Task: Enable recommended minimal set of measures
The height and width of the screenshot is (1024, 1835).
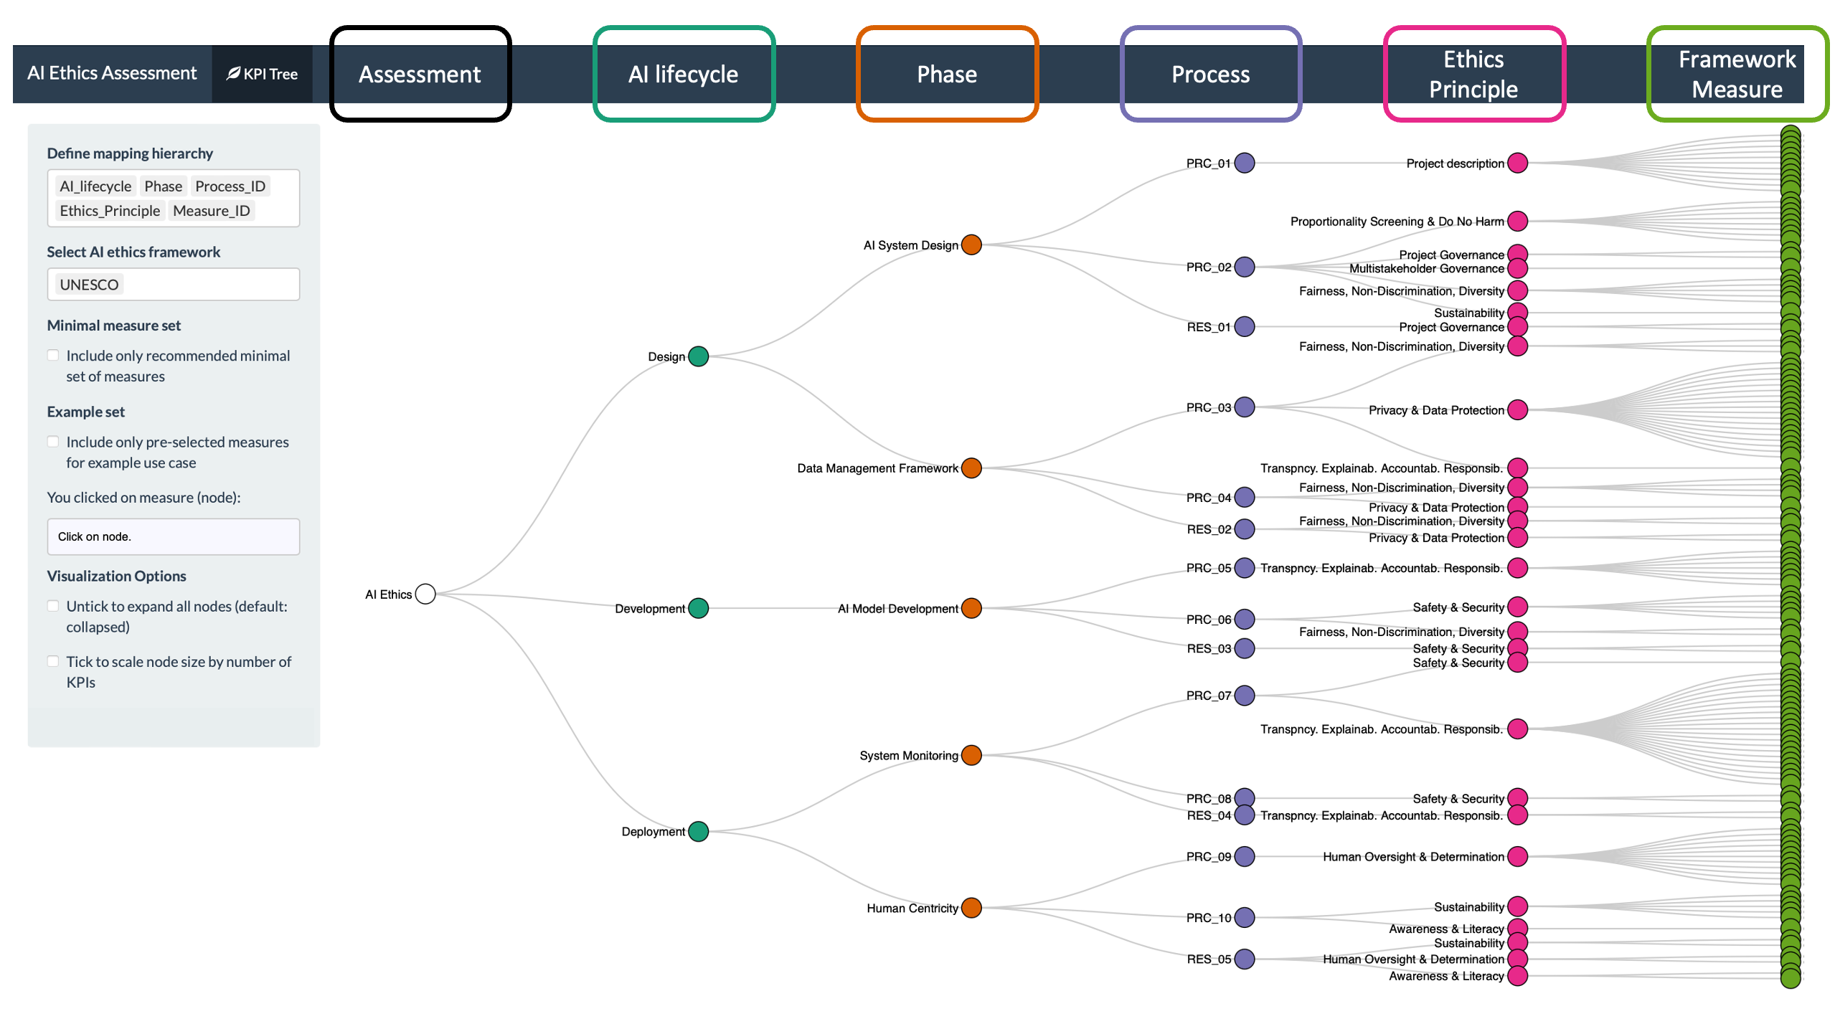Action: click(53, 356)
